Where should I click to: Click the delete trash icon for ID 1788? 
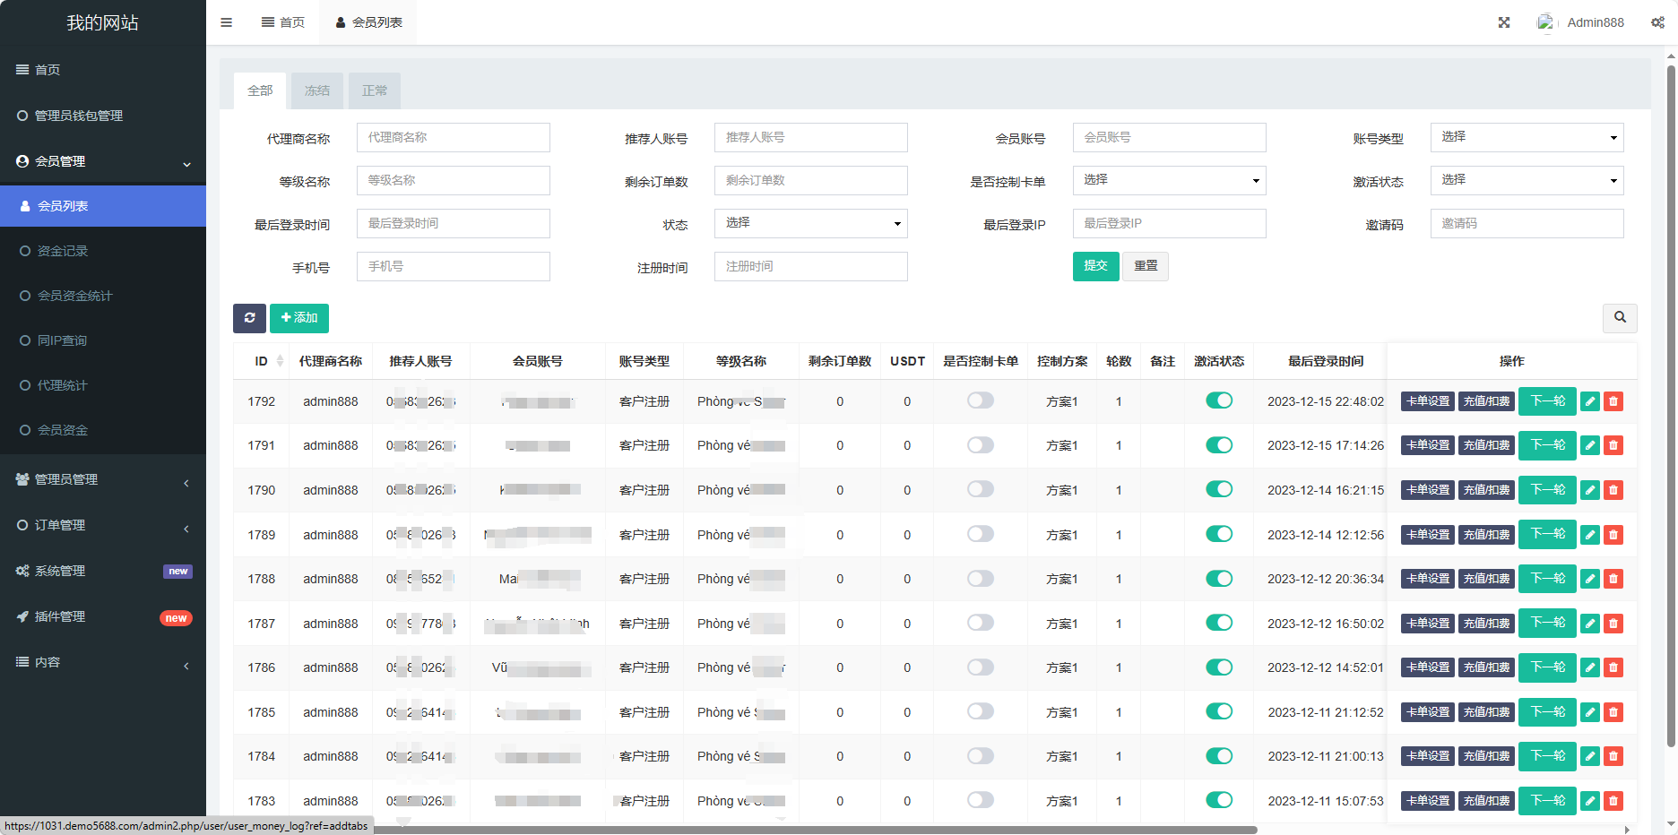point(1613,579)
